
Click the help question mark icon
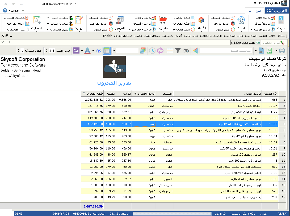pos(5,11)
